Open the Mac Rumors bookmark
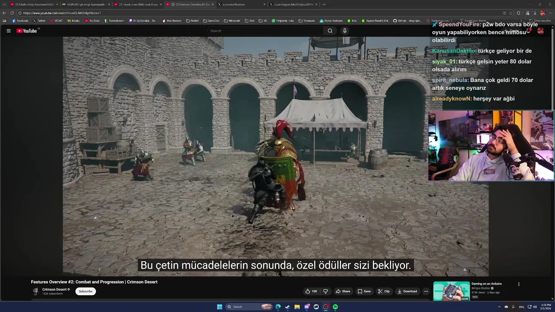The height and width of the screenshot is (312, 555). point(172,21)
